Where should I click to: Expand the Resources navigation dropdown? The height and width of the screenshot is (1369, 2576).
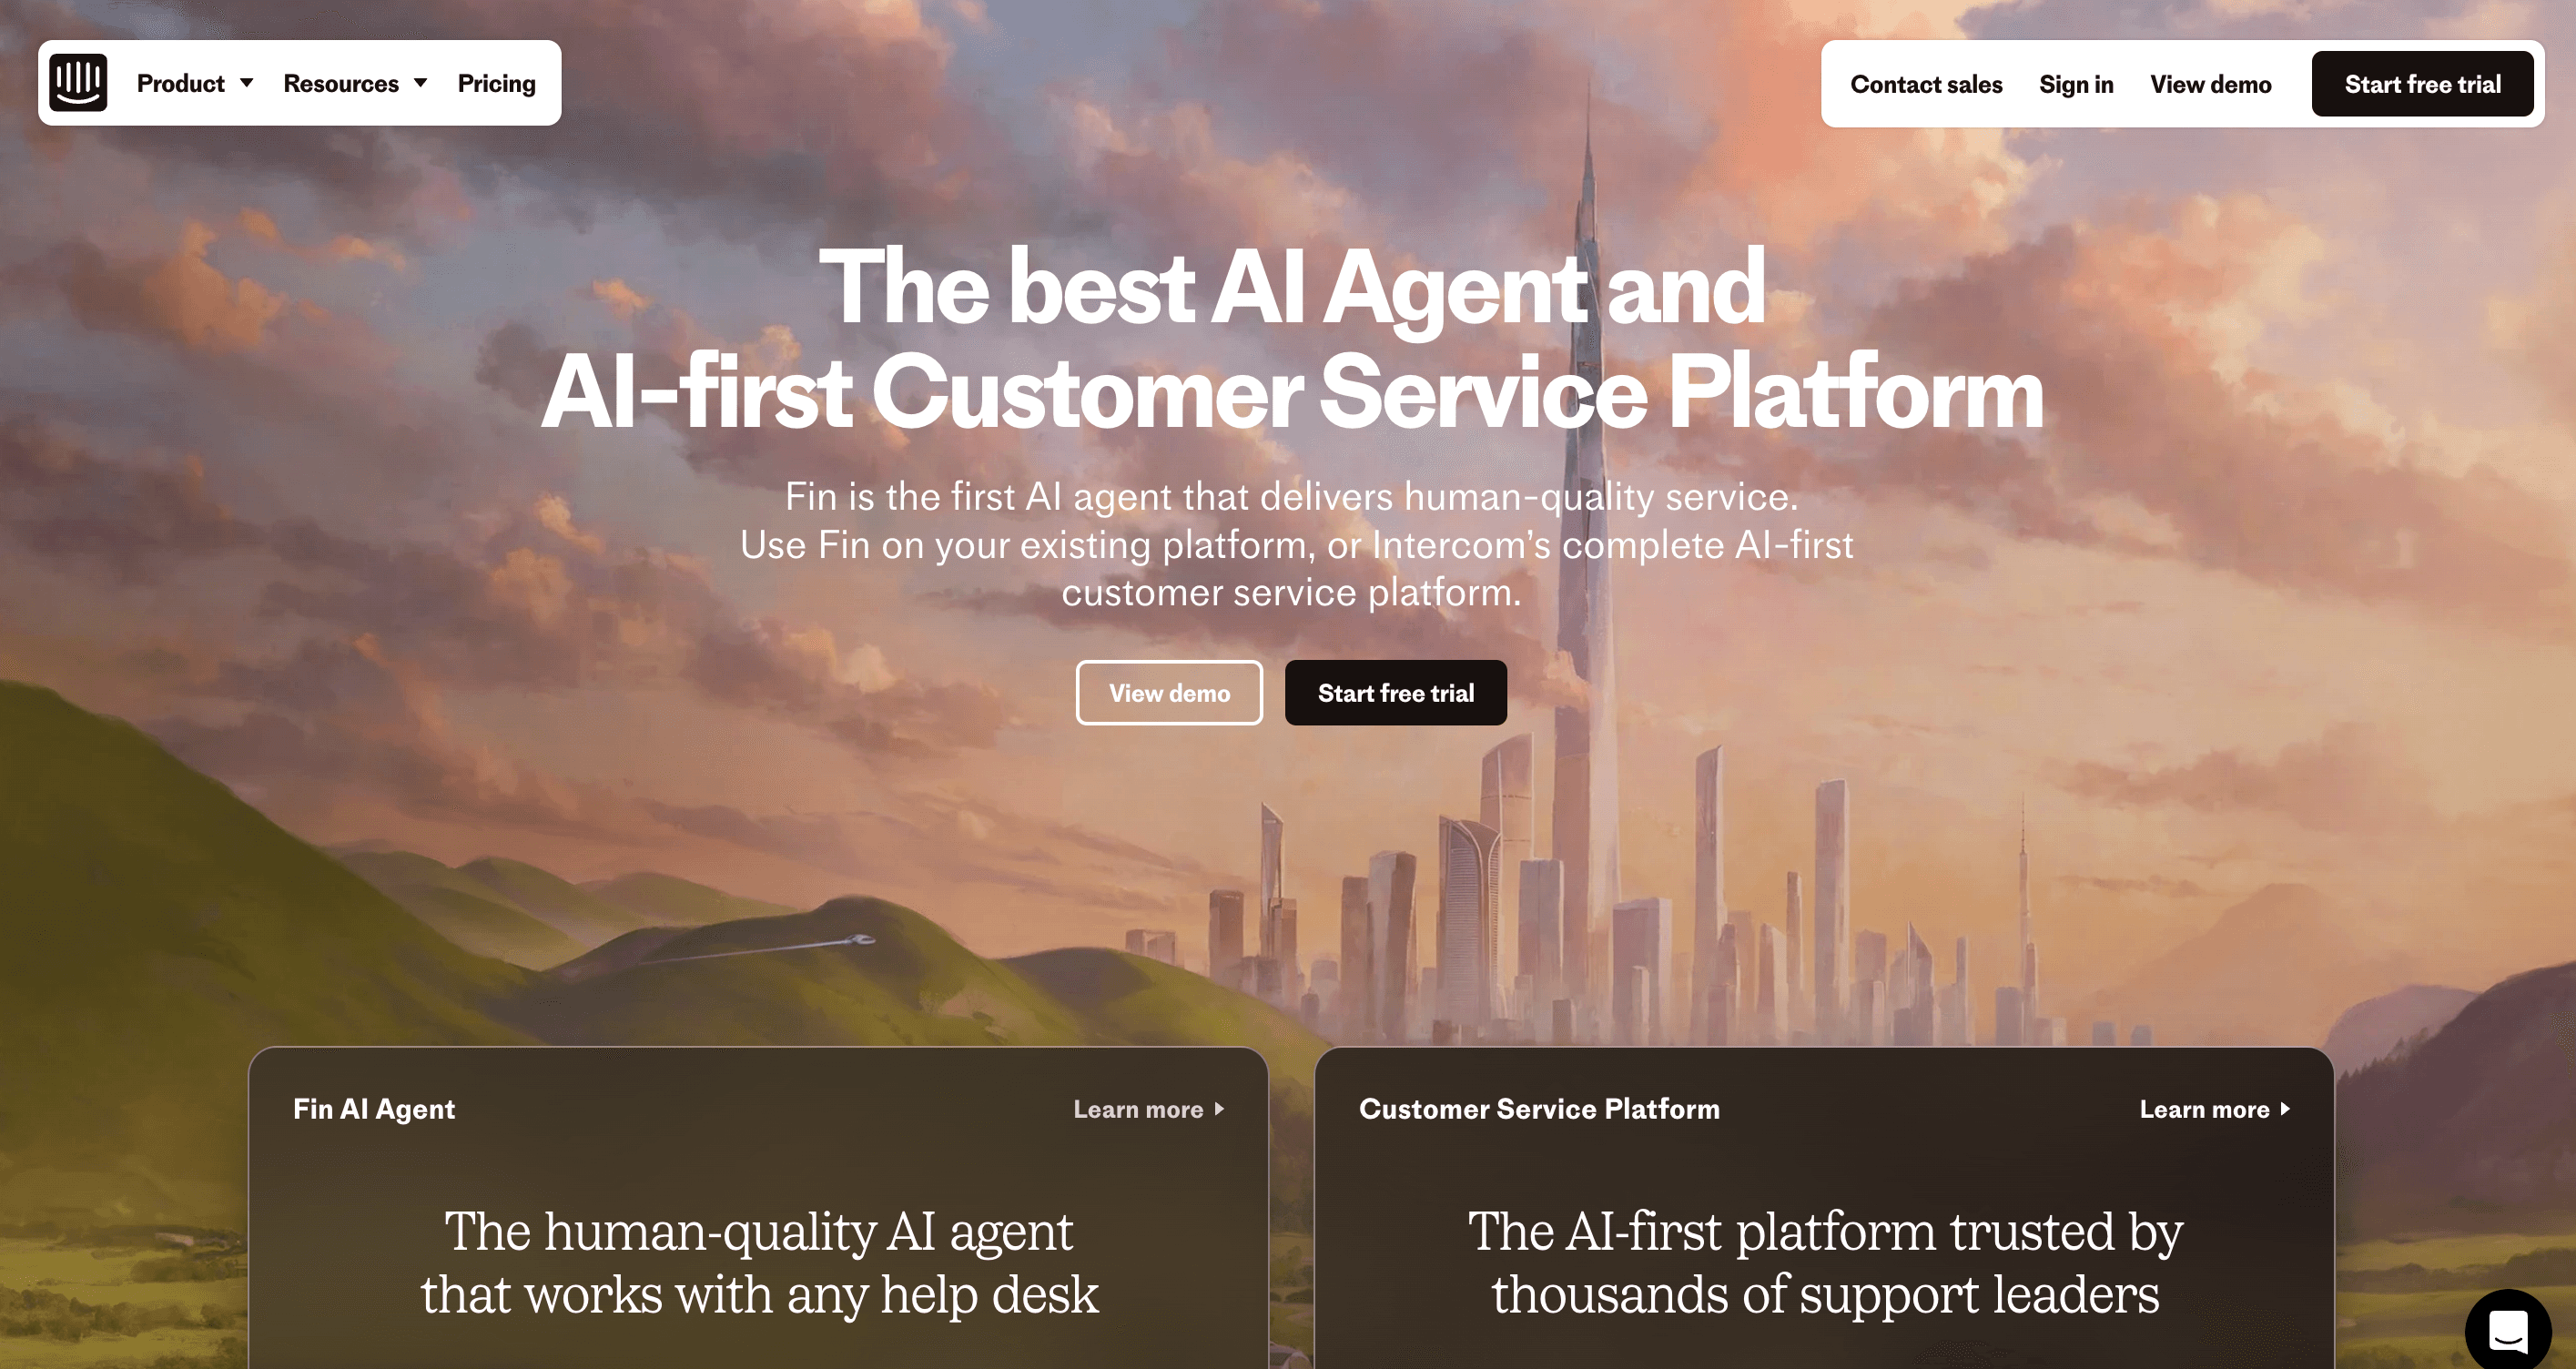[x=354, y=82]
